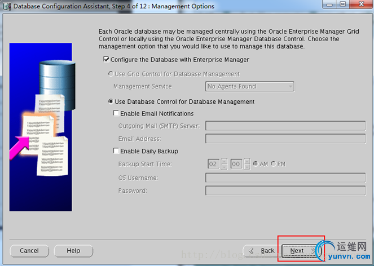Open the Management Service dropdown
Image resolution: width=374 pixels, height=266 pixels.
[x=250, y=87]
